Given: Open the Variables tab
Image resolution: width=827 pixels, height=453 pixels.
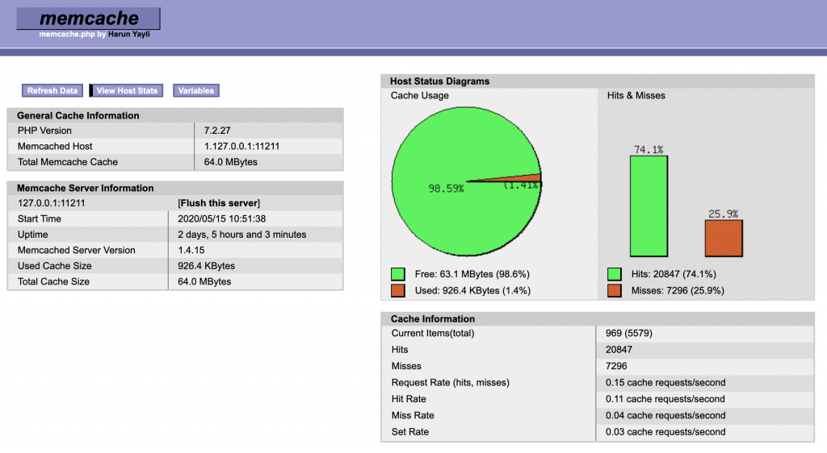Looking at the screenshot, I should (x=195, y=90).
